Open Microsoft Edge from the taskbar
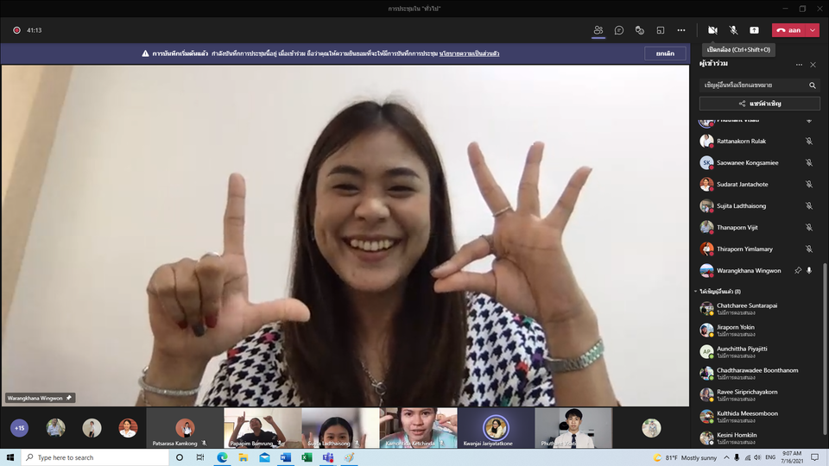 tap(222, 457)
